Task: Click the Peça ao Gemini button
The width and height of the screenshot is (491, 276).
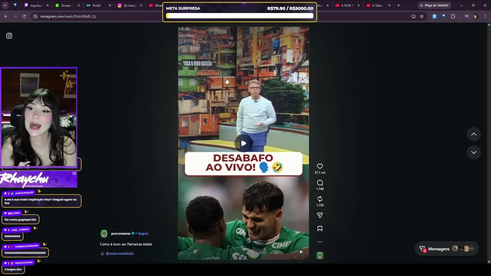Action: [434, 5]
